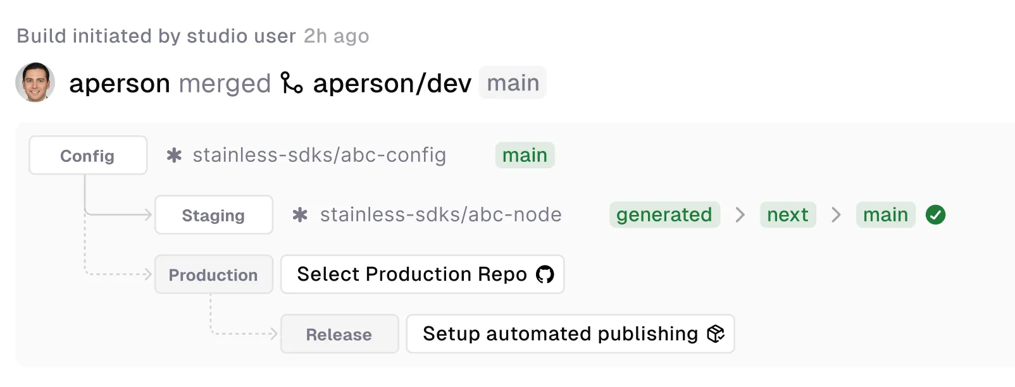Viewport: 1015px width, 387px height.
Task: Enable the Staging stage button
Action: coord(213,215)
